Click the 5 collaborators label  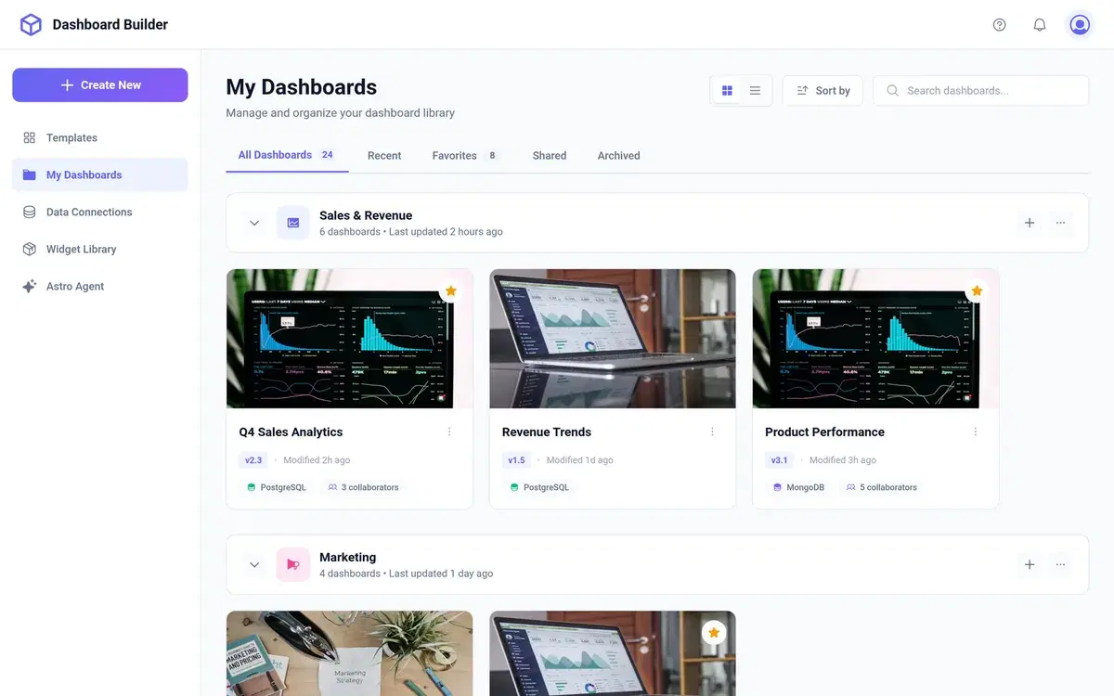click(x=881, y=487)
